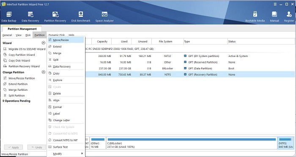This screenshot has height=157, width=296.
Task: Click Move/Resize Partition in sidebar
Action: tap(19, 78)
